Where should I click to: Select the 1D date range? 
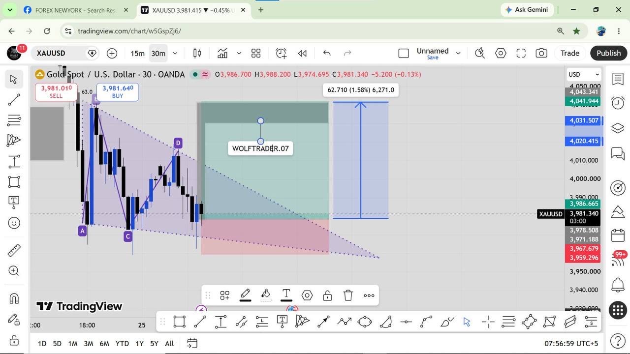pos(42,343)
